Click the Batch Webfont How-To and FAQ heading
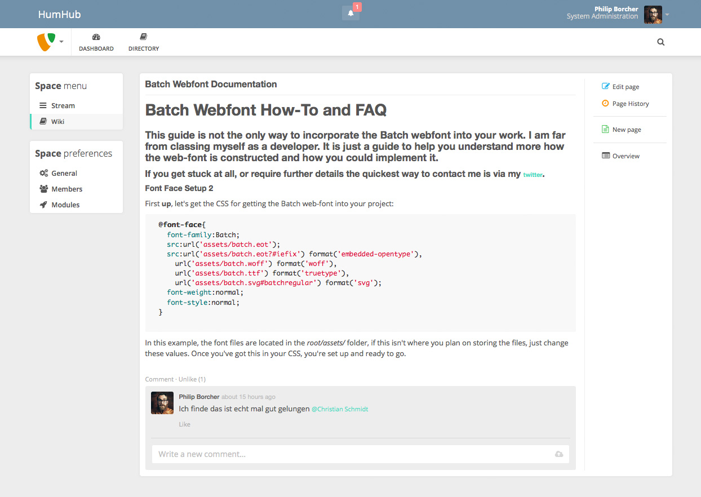This screenshot has height=497, width=701. (266, 109)
